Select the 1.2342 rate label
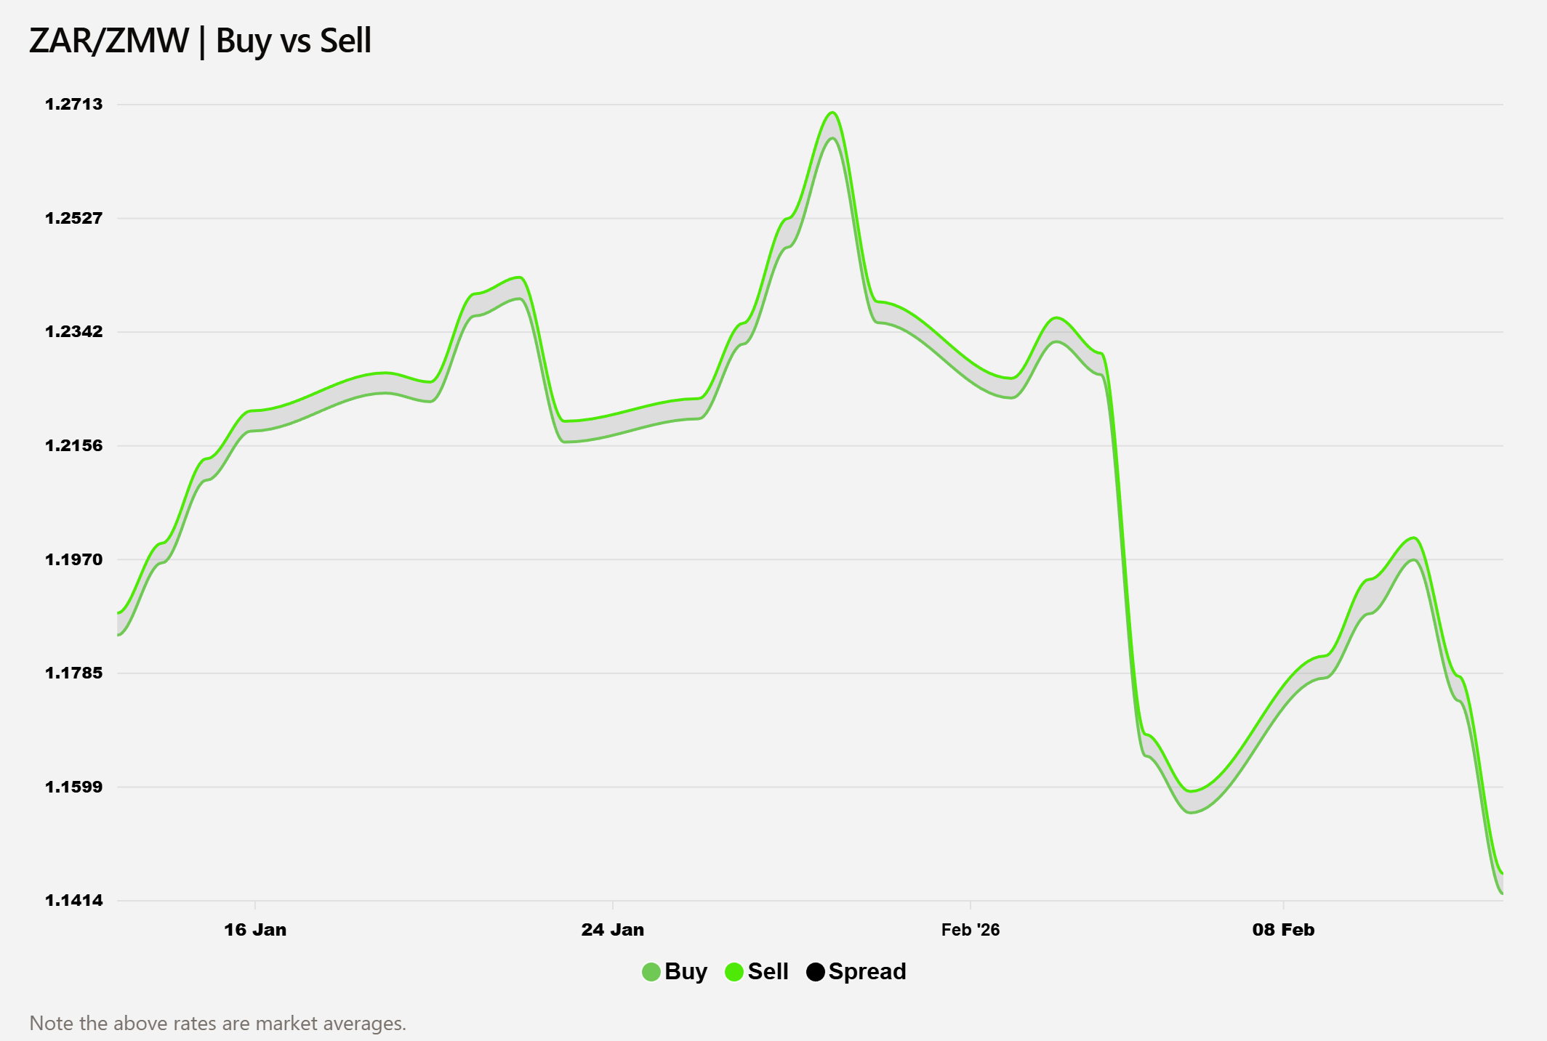 pos(74,332)
